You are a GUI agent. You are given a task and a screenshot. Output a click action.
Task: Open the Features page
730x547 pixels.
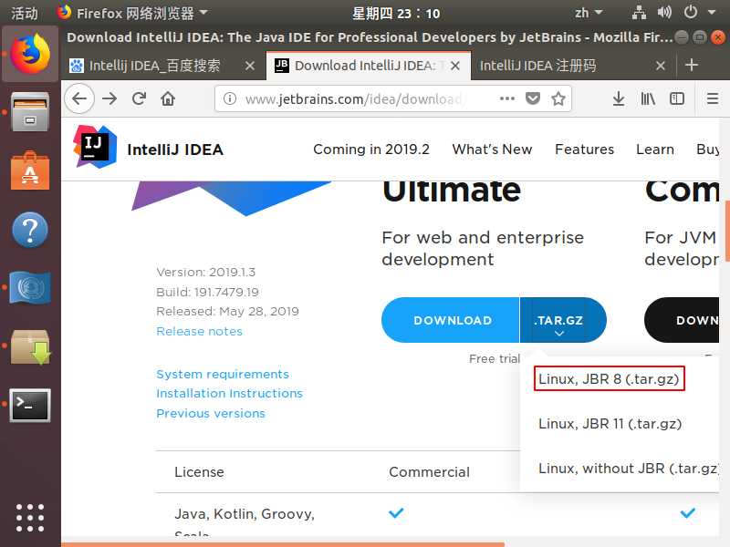click(584, 150)
